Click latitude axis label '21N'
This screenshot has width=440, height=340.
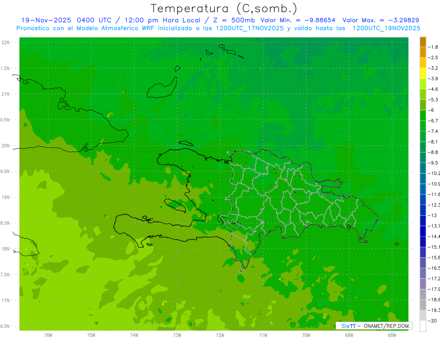click(6, 94)
